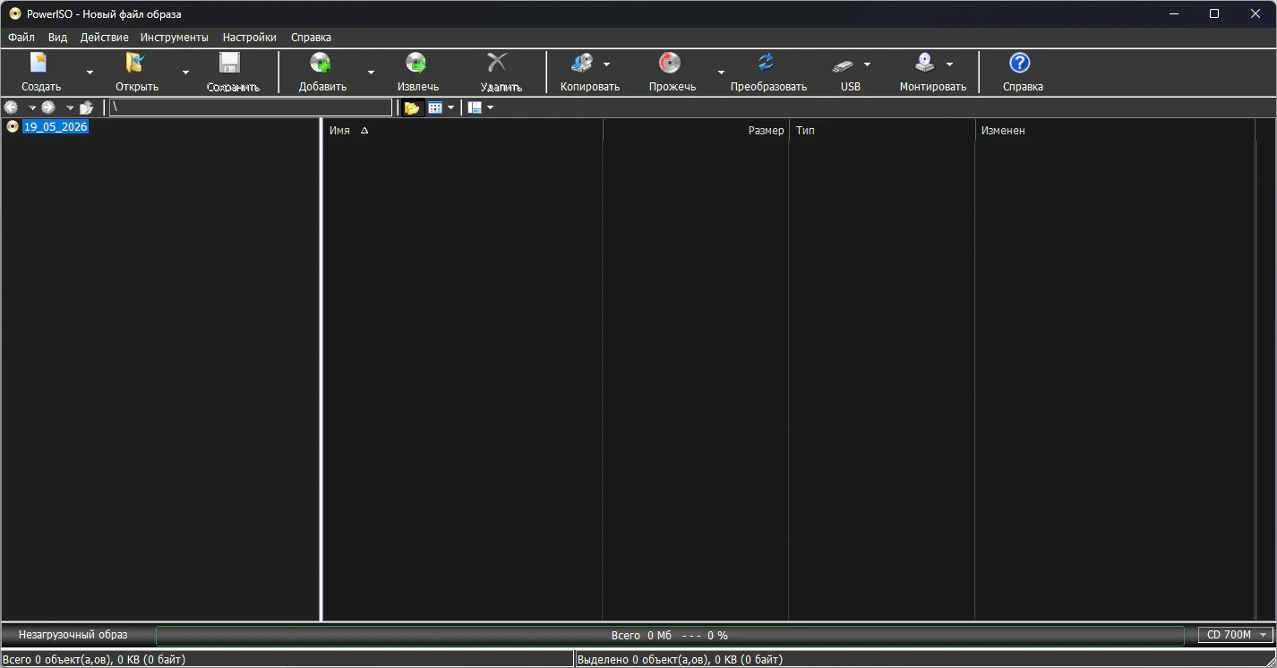This screenshot has height=668, width=1277.
Task: Click the path input field
Action: click(251, 107)
